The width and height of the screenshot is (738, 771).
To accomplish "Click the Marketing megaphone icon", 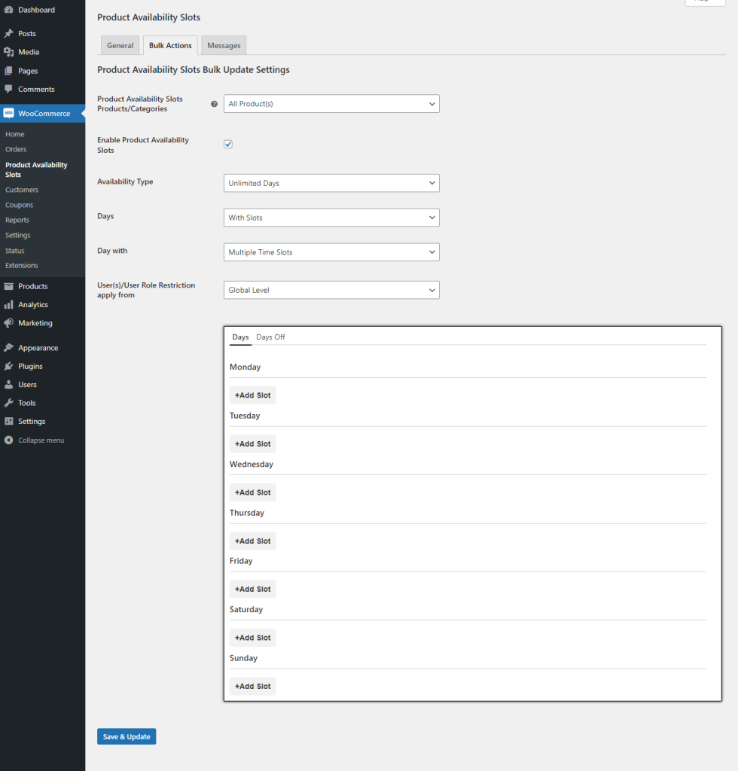I will point(9,323).
